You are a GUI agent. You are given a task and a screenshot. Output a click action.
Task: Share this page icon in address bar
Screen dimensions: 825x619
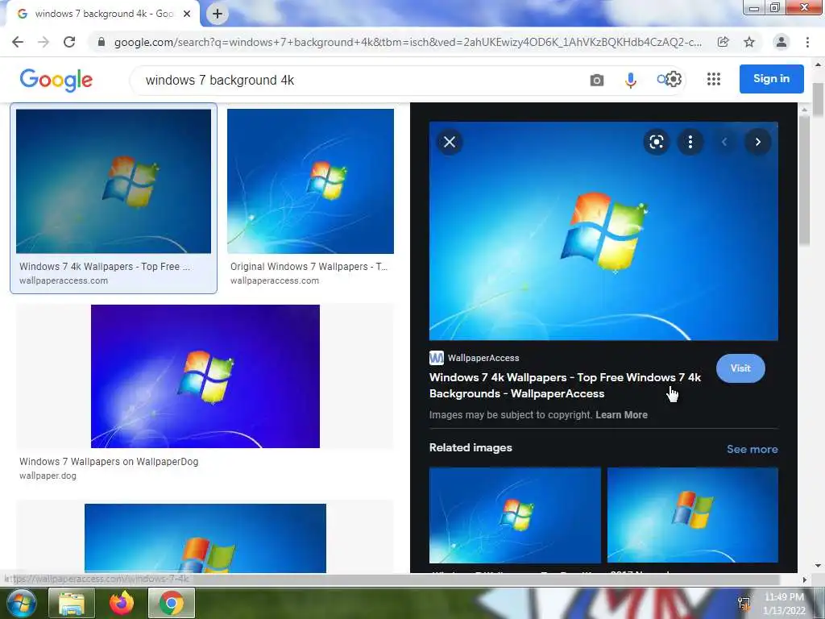[723, 42]
